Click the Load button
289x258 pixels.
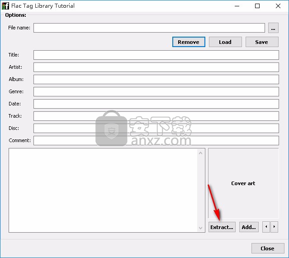225,42
